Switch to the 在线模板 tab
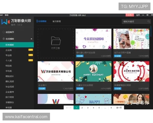The image size is (153, 123). tap(42, 21)
